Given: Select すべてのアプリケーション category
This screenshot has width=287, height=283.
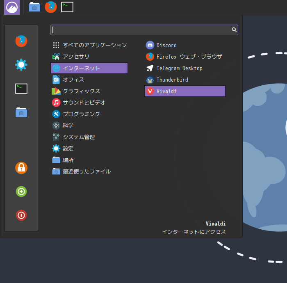Looking at the screenshot, I should [89, 45].
